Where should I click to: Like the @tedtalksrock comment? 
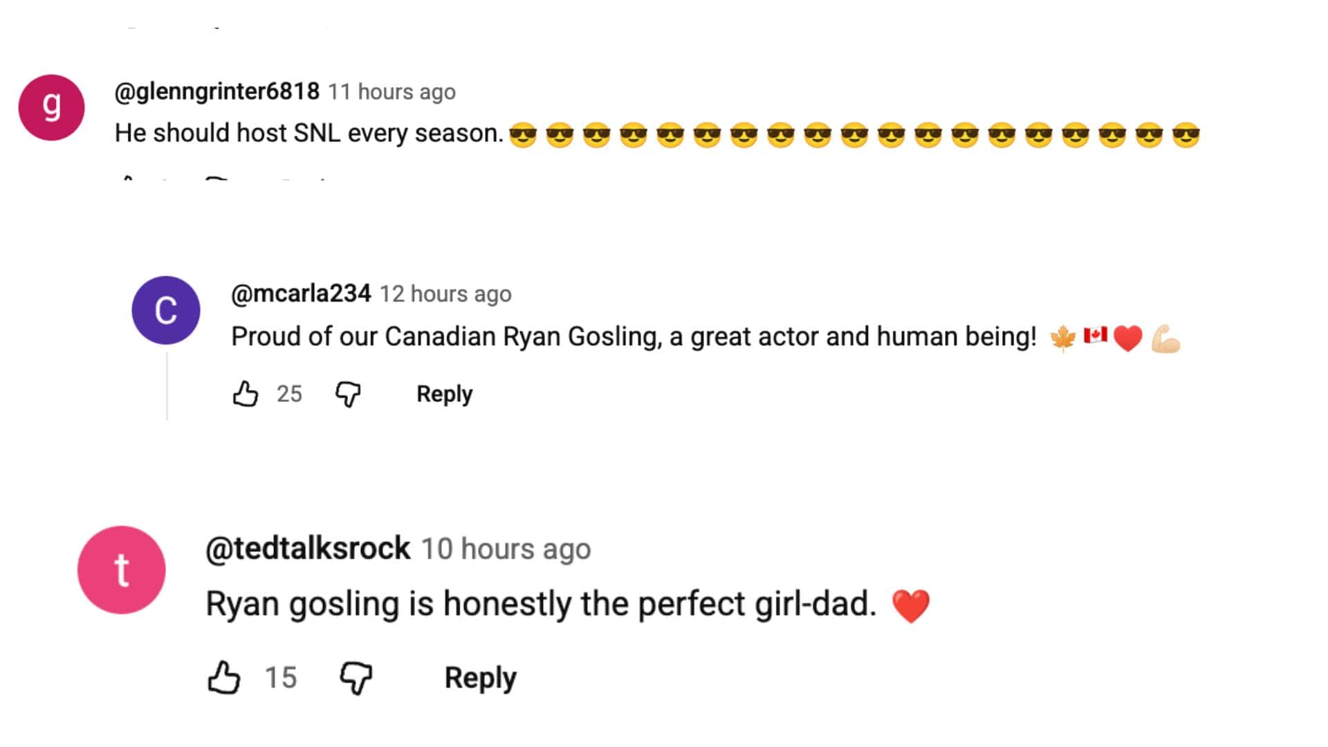pyautogui.click(x=224, y=677)
